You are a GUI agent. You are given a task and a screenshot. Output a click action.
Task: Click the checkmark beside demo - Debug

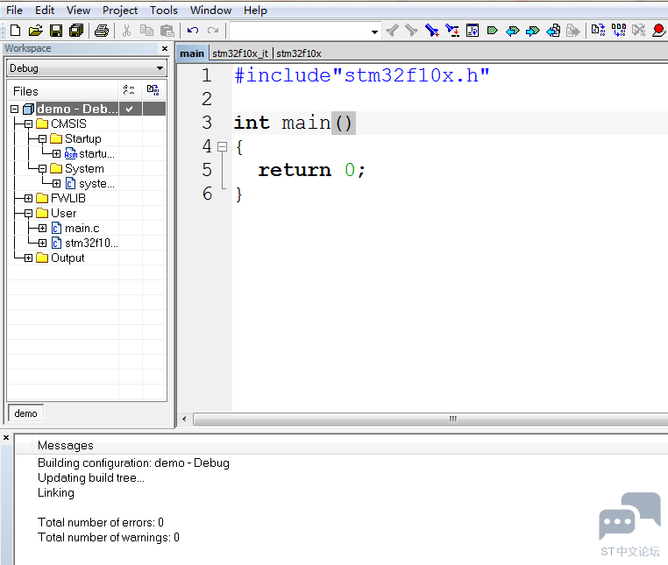pos(130,109)
